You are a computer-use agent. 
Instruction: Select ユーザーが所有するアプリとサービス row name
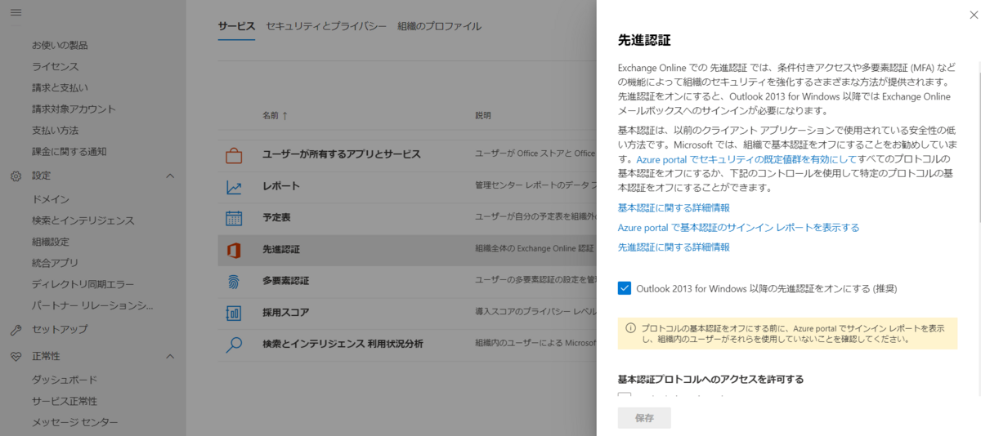(342, 154)
